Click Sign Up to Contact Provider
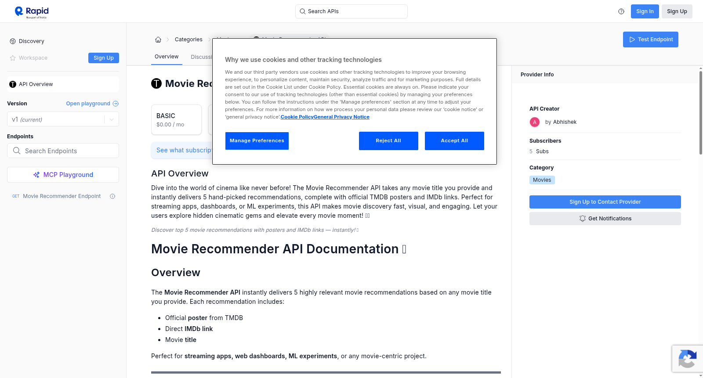 point(605,202)
